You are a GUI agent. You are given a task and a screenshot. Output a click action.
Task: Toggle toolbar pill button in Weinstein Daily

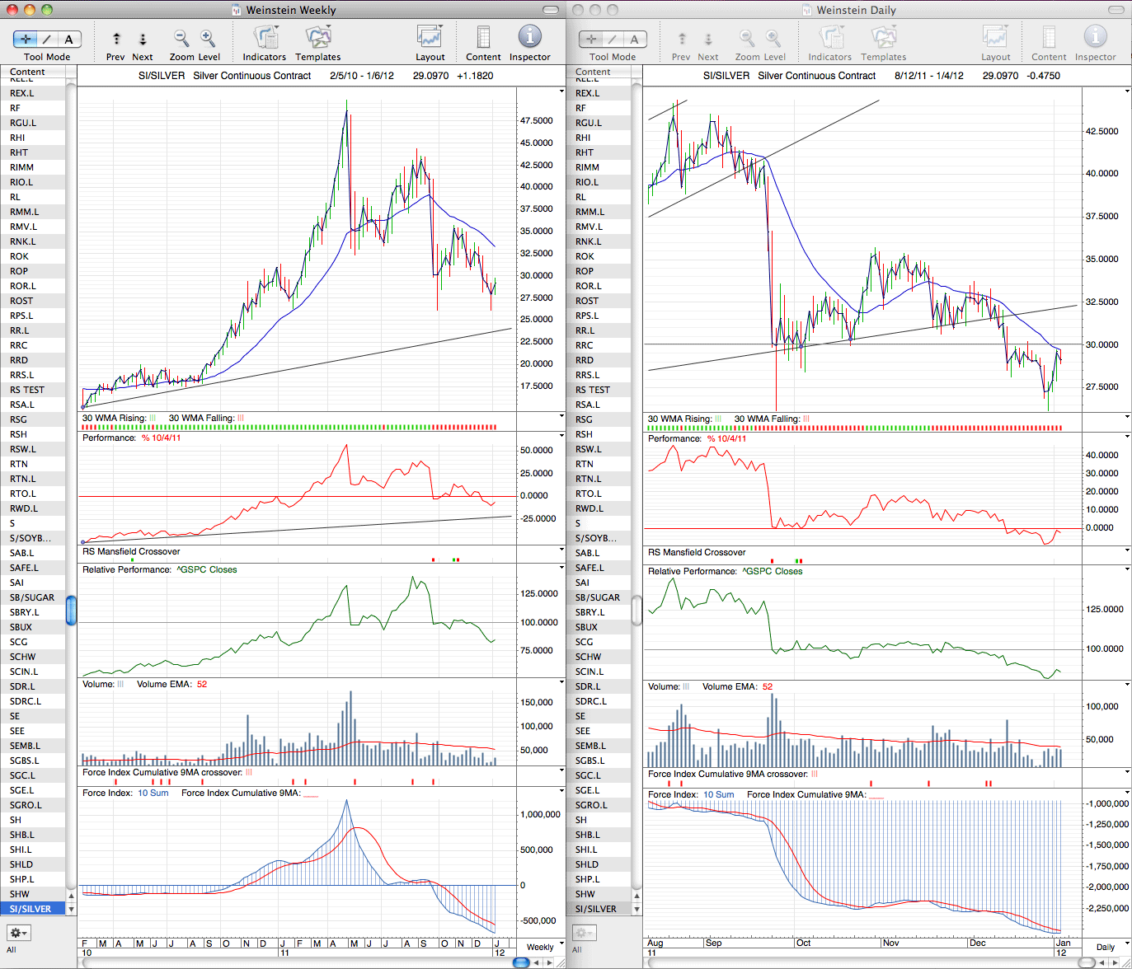tap(1116, 10)
